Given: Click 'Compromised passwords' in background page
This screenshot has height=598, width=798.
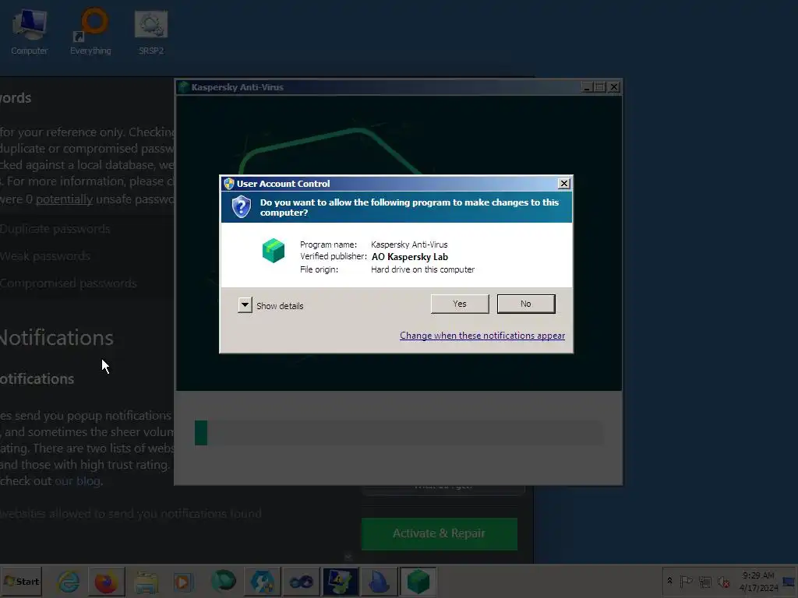Looking at the screenshot, I should click(69, 283).
